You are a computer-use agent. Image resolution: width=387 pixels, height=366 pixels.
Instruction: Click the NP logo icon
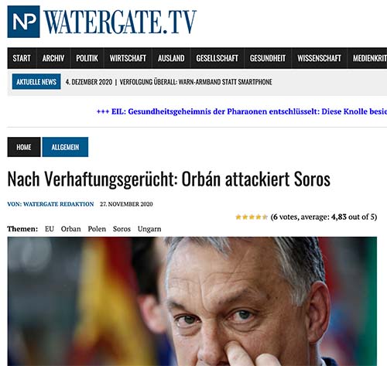point(24,22)
